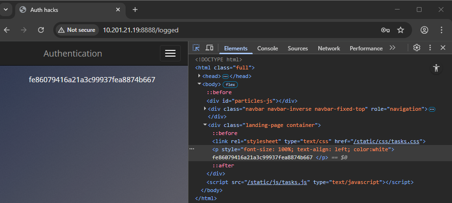The image size is (452, 203).
Task: Collapse the landing-page container div
Action: point(205,125)
